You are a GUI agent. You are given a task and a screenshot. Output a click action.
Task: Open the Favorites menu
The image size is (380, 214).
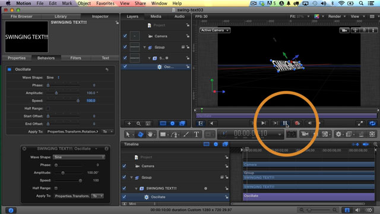[x=105, y=4]
